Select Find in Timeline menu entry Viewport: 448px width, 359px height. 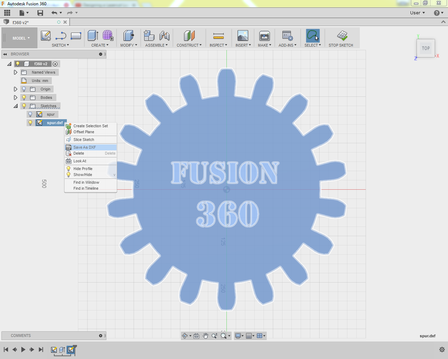(86, 188)
